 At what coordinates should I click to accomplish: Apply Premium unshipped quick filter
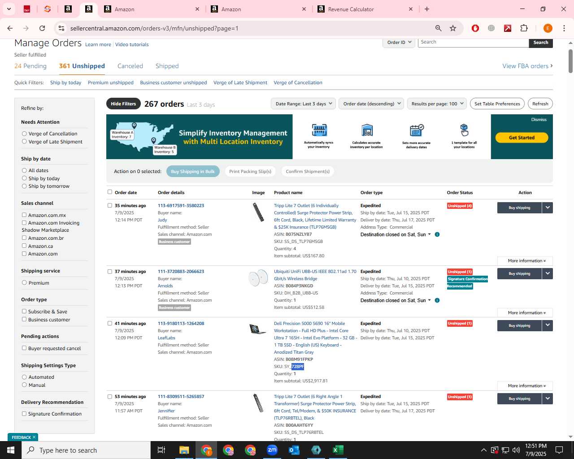111,82
